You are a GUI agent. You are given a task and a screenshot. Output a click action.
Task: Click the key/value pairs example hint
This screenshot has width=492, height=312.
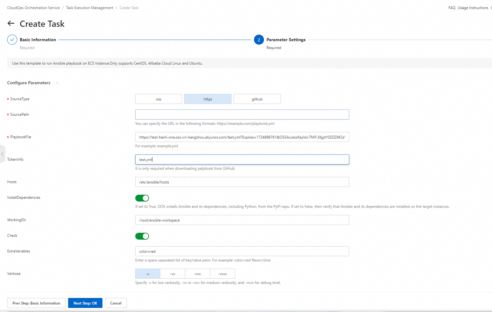click(203, 260)
